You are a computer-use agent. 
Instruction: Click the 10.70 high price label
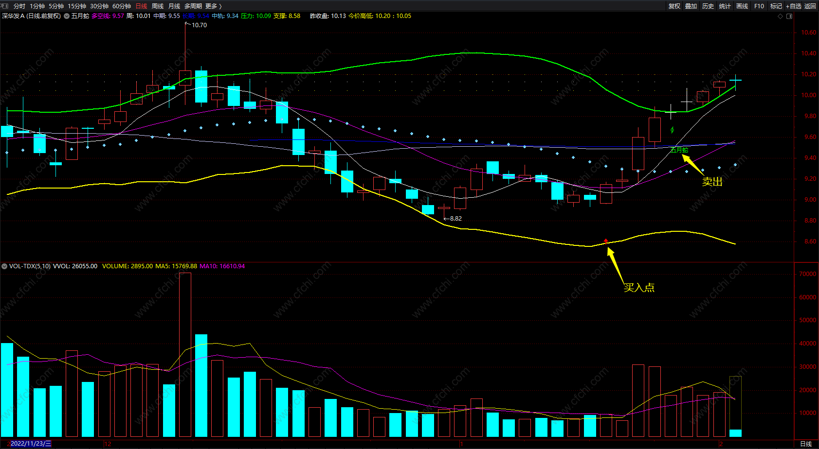[199, 25]
